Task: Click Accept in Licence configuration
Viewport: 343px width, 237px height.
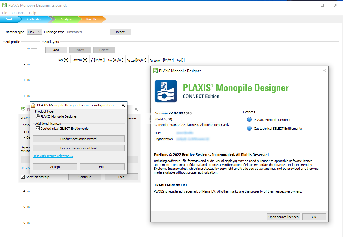Action: [55, 166]
